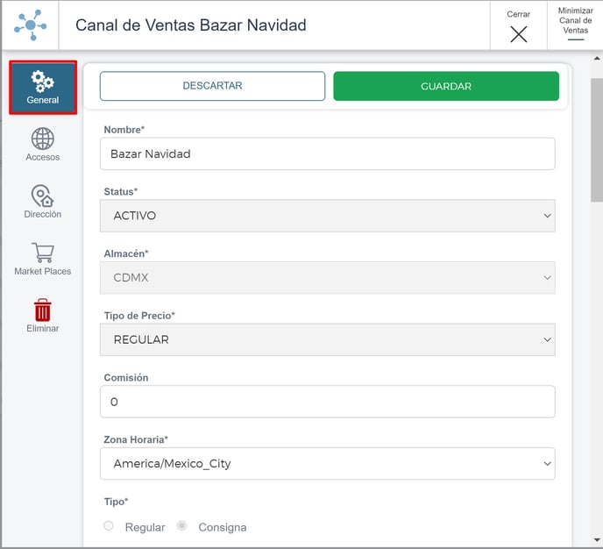Click the DESCARTAR button
This screenshot has width=603, height=549.
click(x=212, y=86)
